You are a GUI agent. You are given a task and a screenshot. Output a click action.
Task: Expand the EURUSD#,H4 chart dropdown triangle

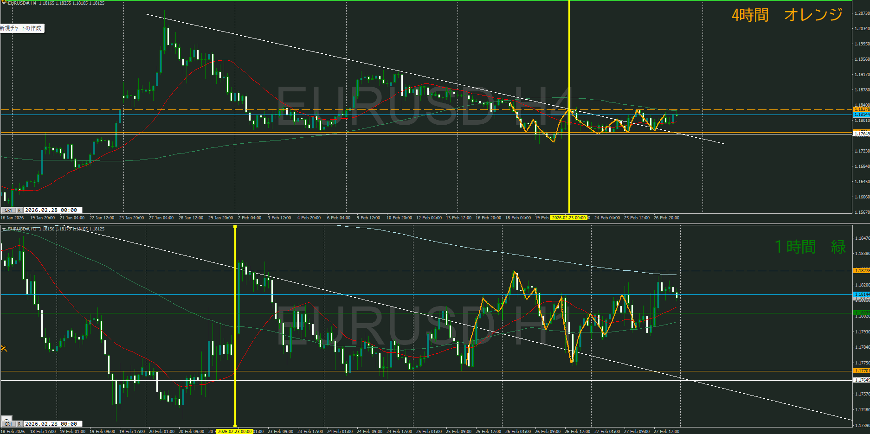click(4, 3)
